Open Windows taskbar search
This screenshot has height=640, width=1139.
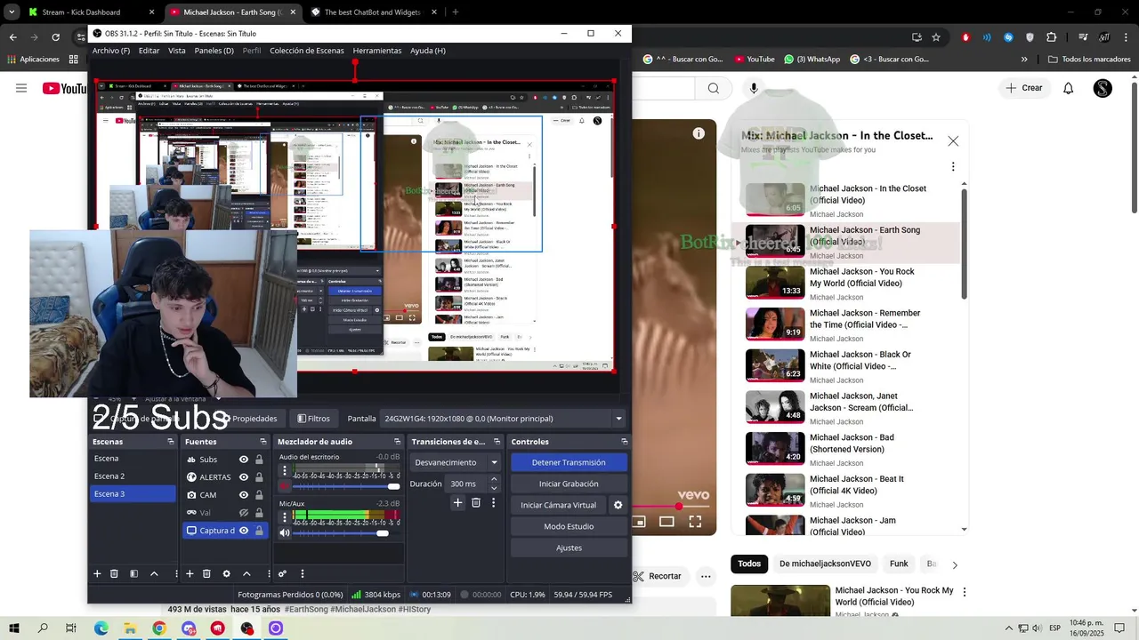[x=43, y=628]
